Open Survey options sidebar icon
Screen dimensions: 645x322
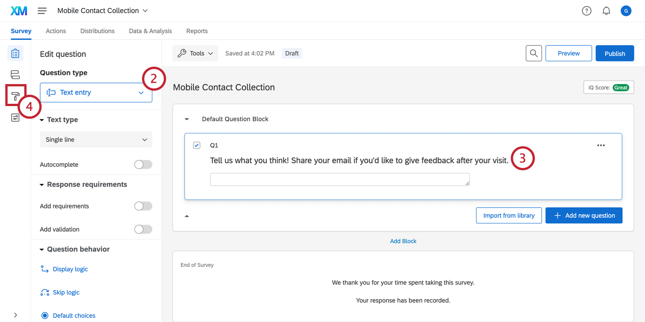15,117
